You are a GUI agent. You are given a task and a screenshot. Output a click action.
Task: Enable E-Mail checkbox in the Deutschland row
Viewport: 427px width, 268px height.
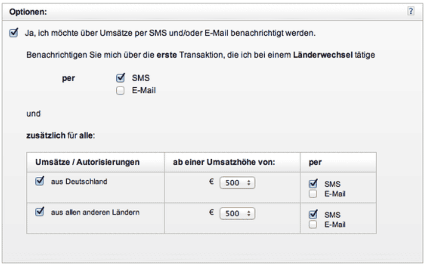click(x=313, y=194)
